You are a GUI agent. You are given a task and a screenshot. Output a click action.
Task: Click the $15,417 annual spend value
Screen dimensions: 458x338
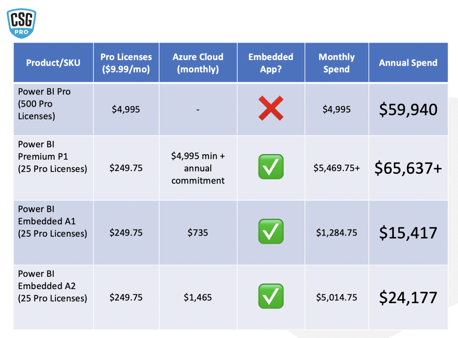pyautogui.click(x=408, y=233)
